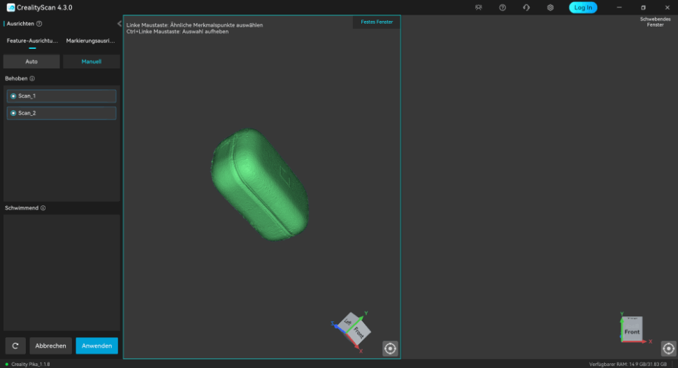Click the CrealityScan app logo icon
Screen dimensions: 678x368
[x=10, y=8]
